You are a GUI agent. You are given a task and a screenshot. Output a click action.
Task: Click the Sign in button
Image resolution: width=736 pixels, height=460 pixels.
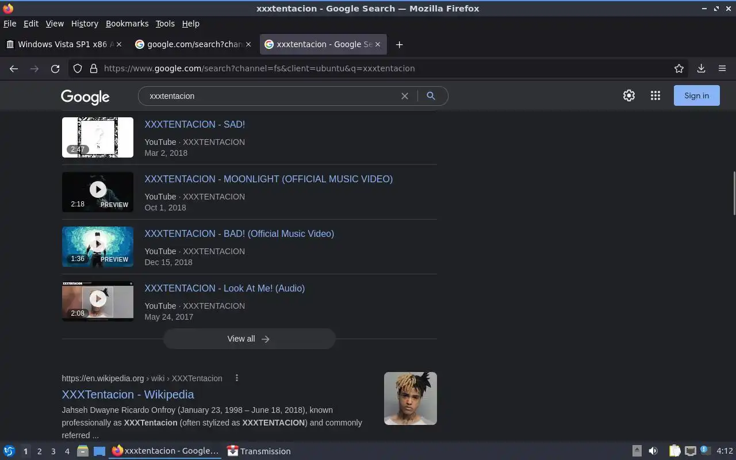pyautogui.click(x=697, y=96)
